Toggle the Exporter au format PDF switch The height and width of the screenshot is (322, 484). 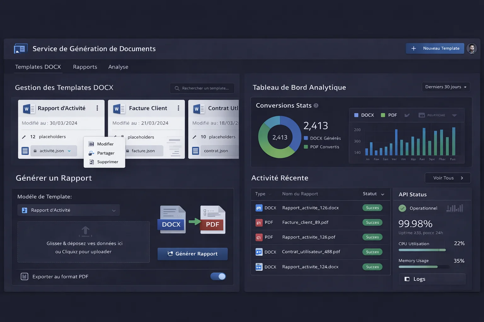(x=218, y=276)
